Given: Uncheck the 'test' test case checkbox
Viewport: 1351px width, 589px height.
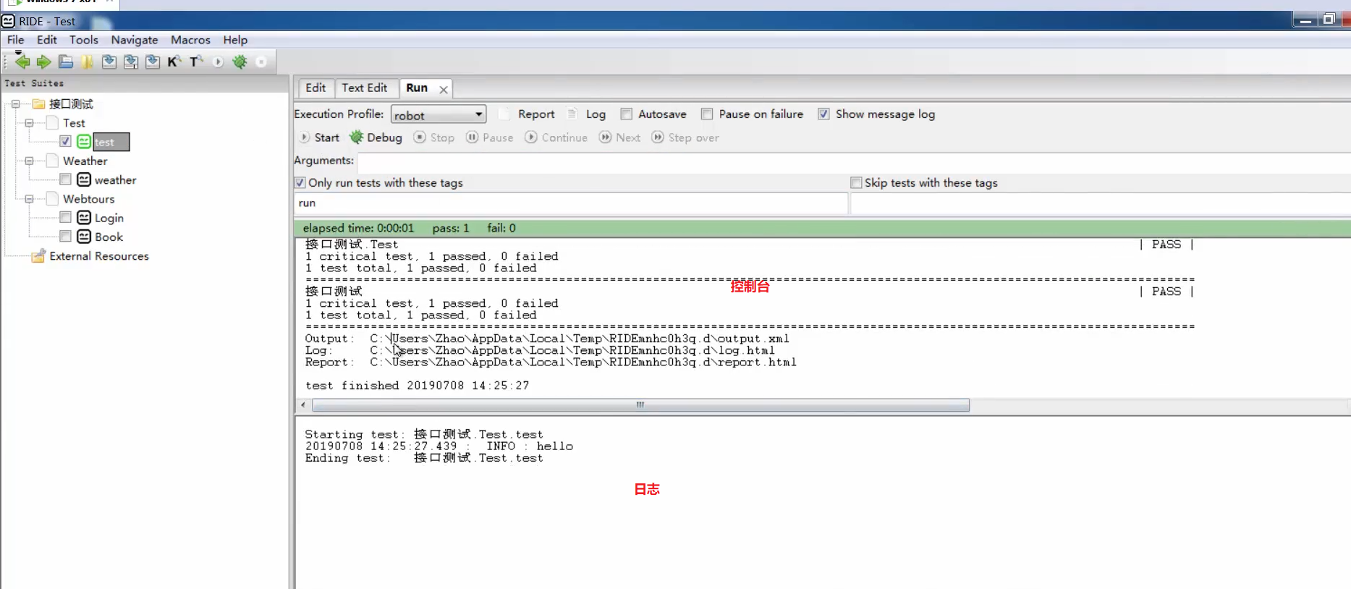Looking at the screenshot, I should click(66, 142).
